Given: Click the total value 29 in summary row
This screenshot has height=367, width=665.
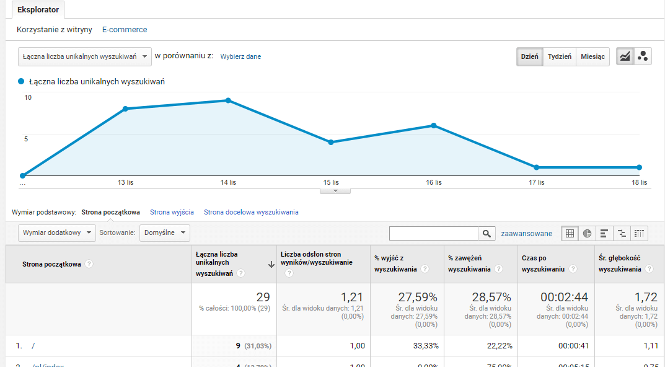Looking at the screenshot, I should point(263,297).
